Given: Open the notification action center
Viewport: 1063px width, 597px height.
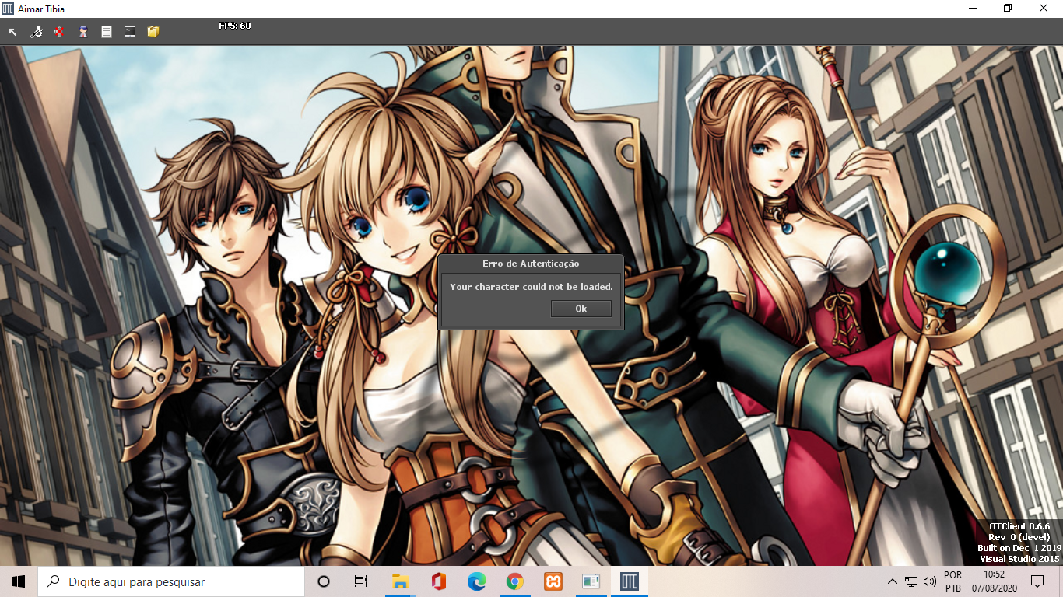Looking at the screenshot, I should tap(1037, 581).
